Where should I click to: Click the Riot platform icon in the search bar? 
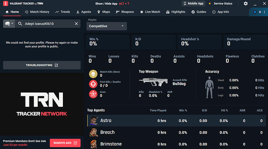[7, 24]
